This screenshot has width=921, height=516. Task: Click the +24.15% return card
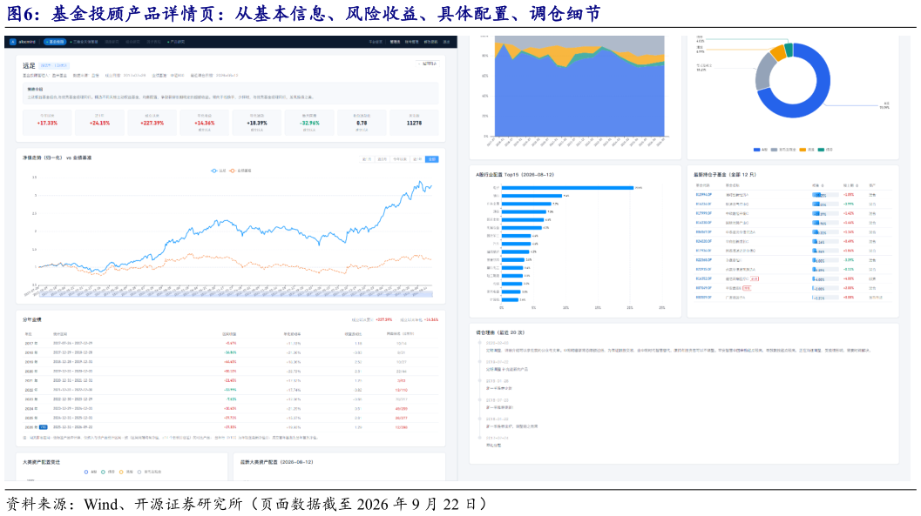pos(100,123)
